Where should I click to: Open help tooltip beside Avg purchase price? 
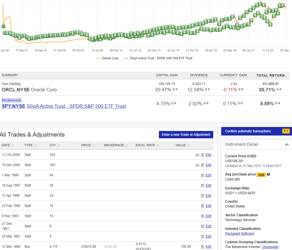point(268,175)
